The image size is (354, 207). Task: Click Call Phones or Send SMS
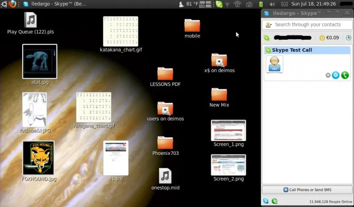click(307, 190)
